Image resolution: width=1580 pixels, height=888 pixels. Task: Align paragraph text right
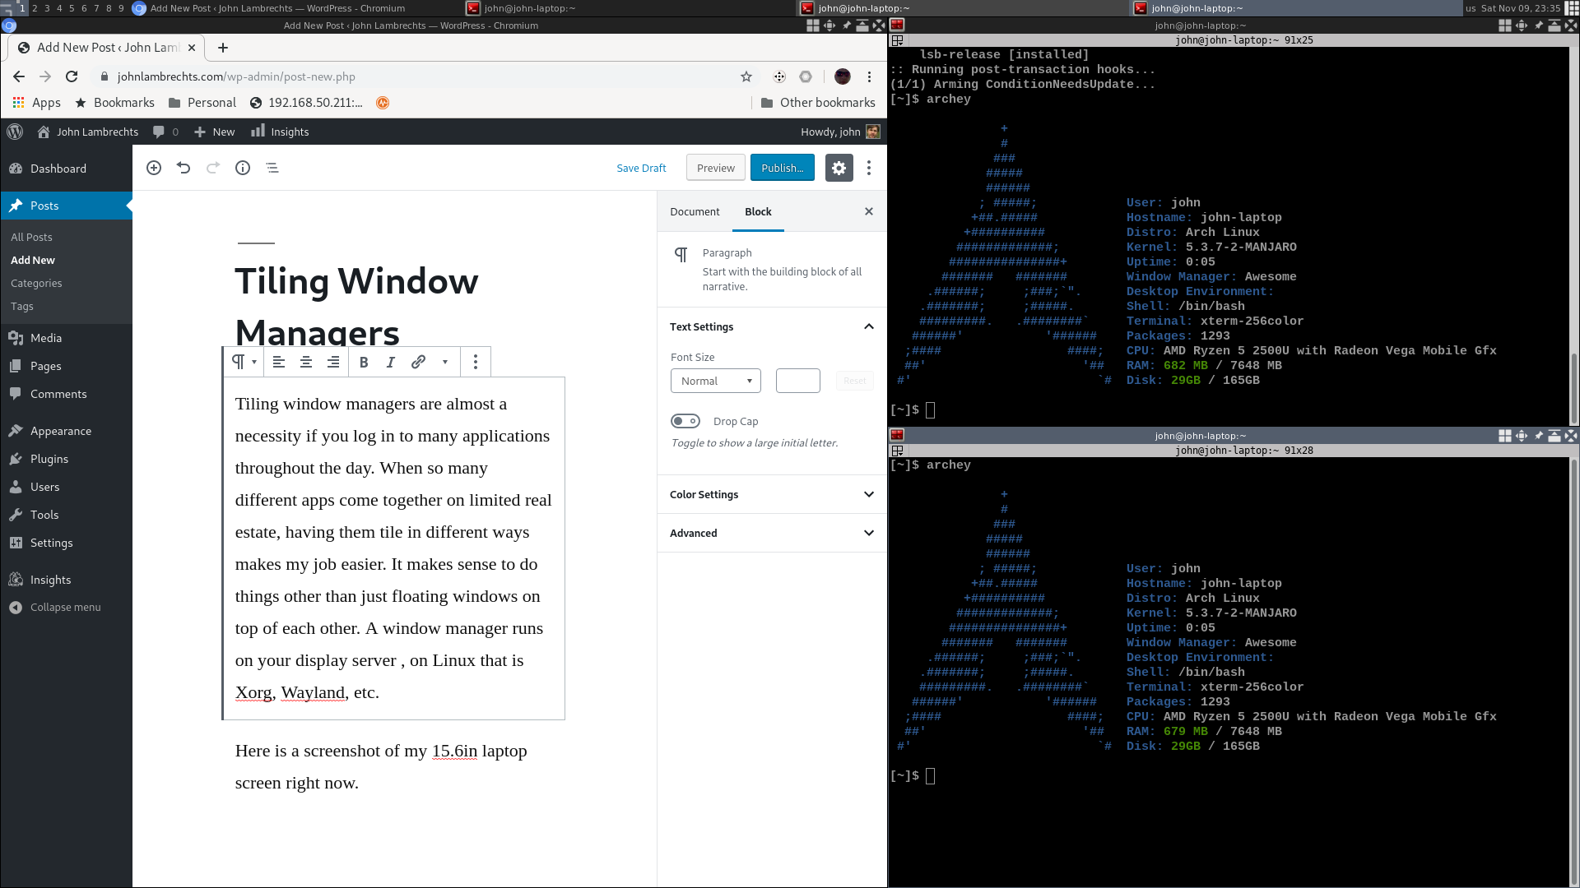(333, 362)
